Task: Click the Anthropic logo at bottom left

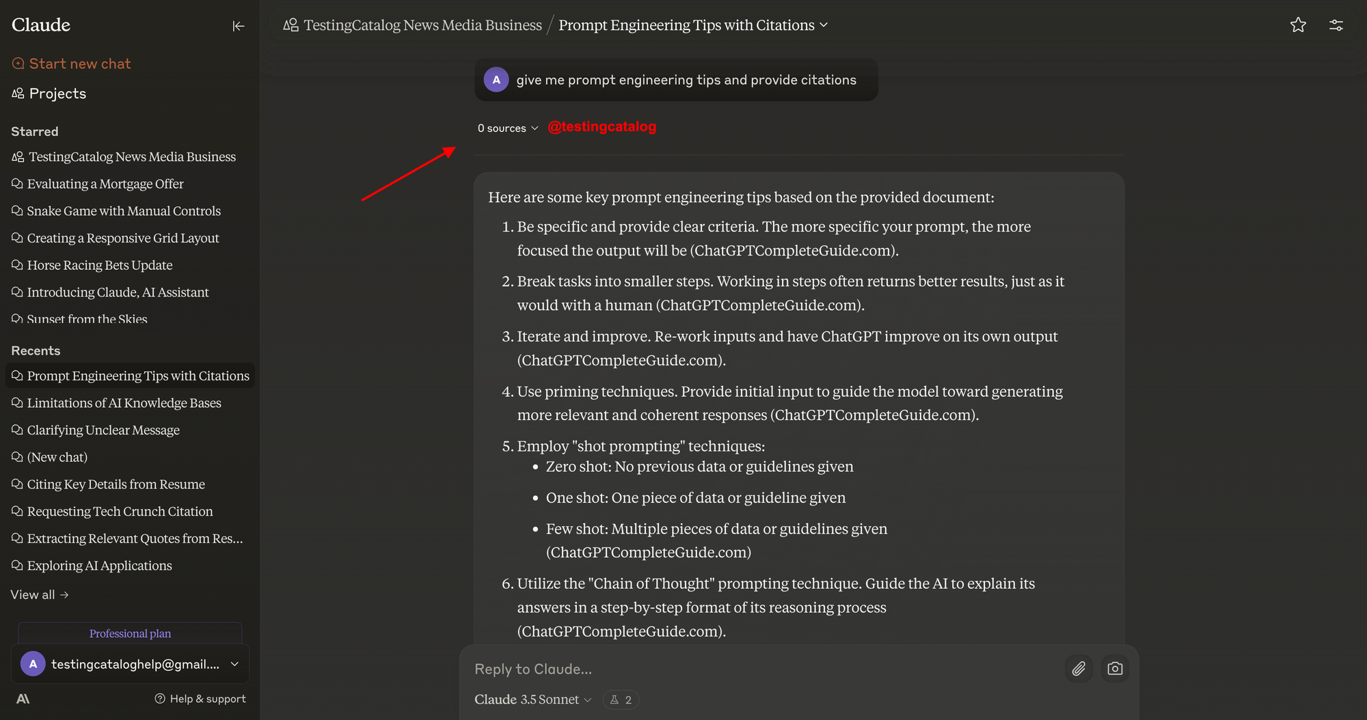Action: pyautogui.click(x=23, y=699)
